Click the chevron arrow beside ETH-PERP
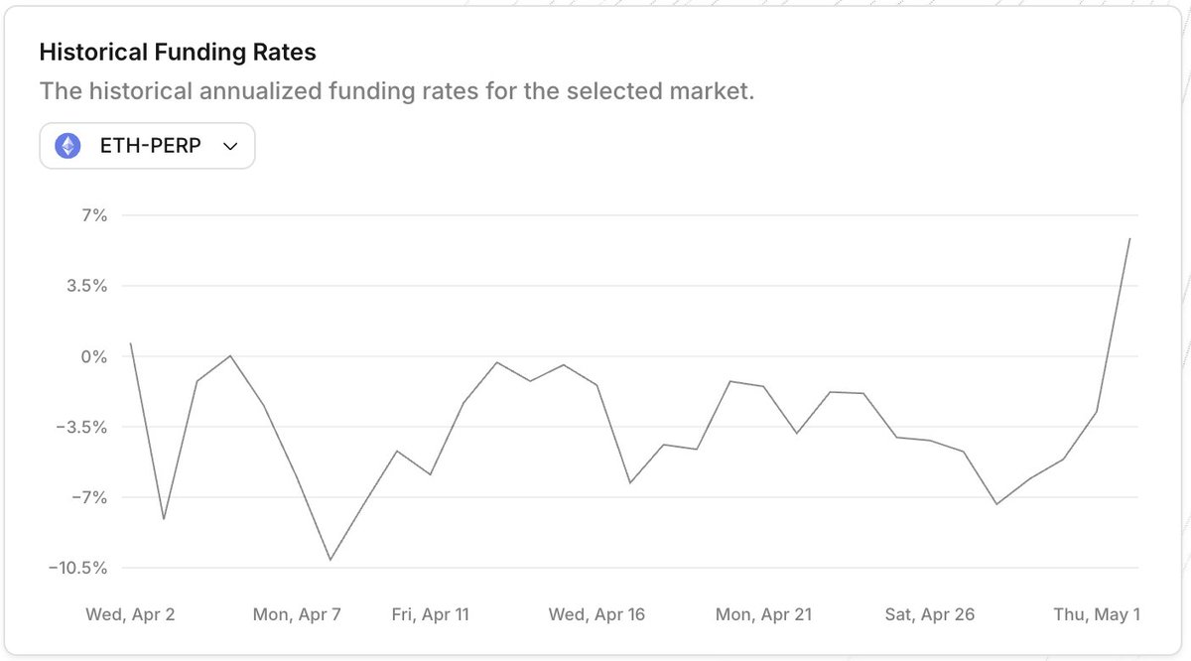This screenshot has width=1191, height=661. (230, 146)
